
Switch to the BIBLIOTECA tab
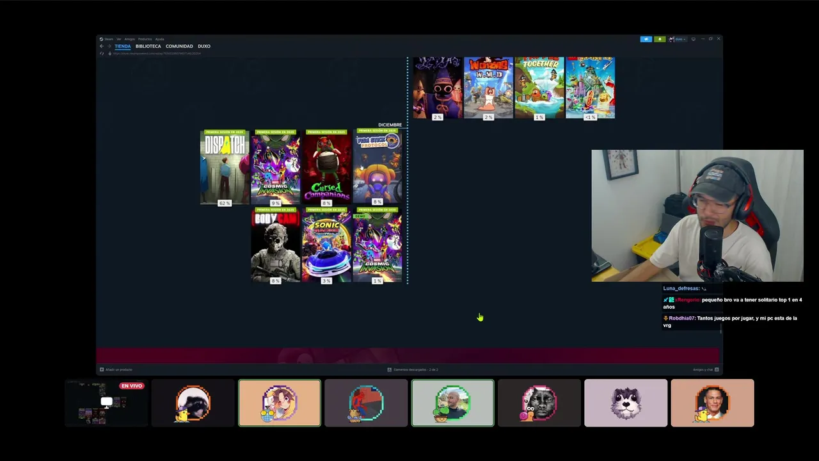click(x=148, y=46)
